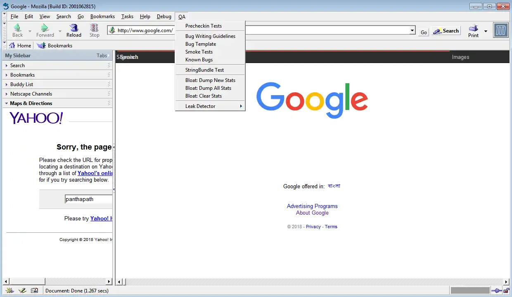Open the Go menu
The height and width of the screenshot is (297, 512).
coord(81,16)
